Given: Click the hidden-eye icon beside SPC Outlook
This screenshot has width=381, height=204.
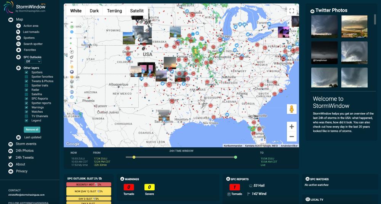Looking at the screenshot, I should (x=100, y=178).
